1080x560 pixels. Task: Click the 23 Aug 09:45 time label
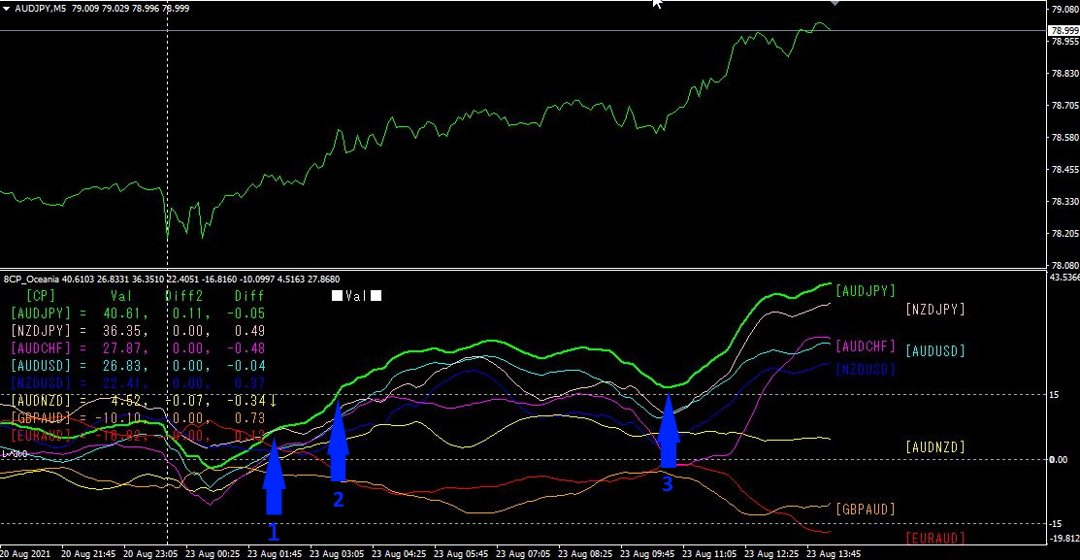tap(647, 554)
